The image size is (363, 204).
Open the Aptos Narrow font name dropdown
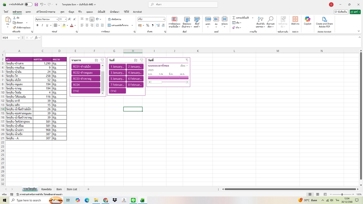click(x=56, y=19)
